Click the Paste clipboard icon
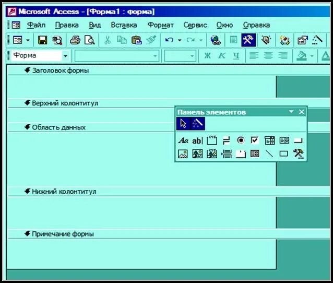 (136, 40)
